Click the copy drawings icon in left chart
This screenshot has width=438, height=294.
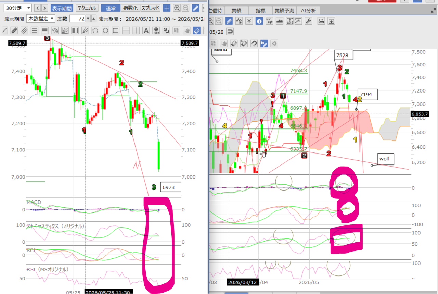coord(177,30)
